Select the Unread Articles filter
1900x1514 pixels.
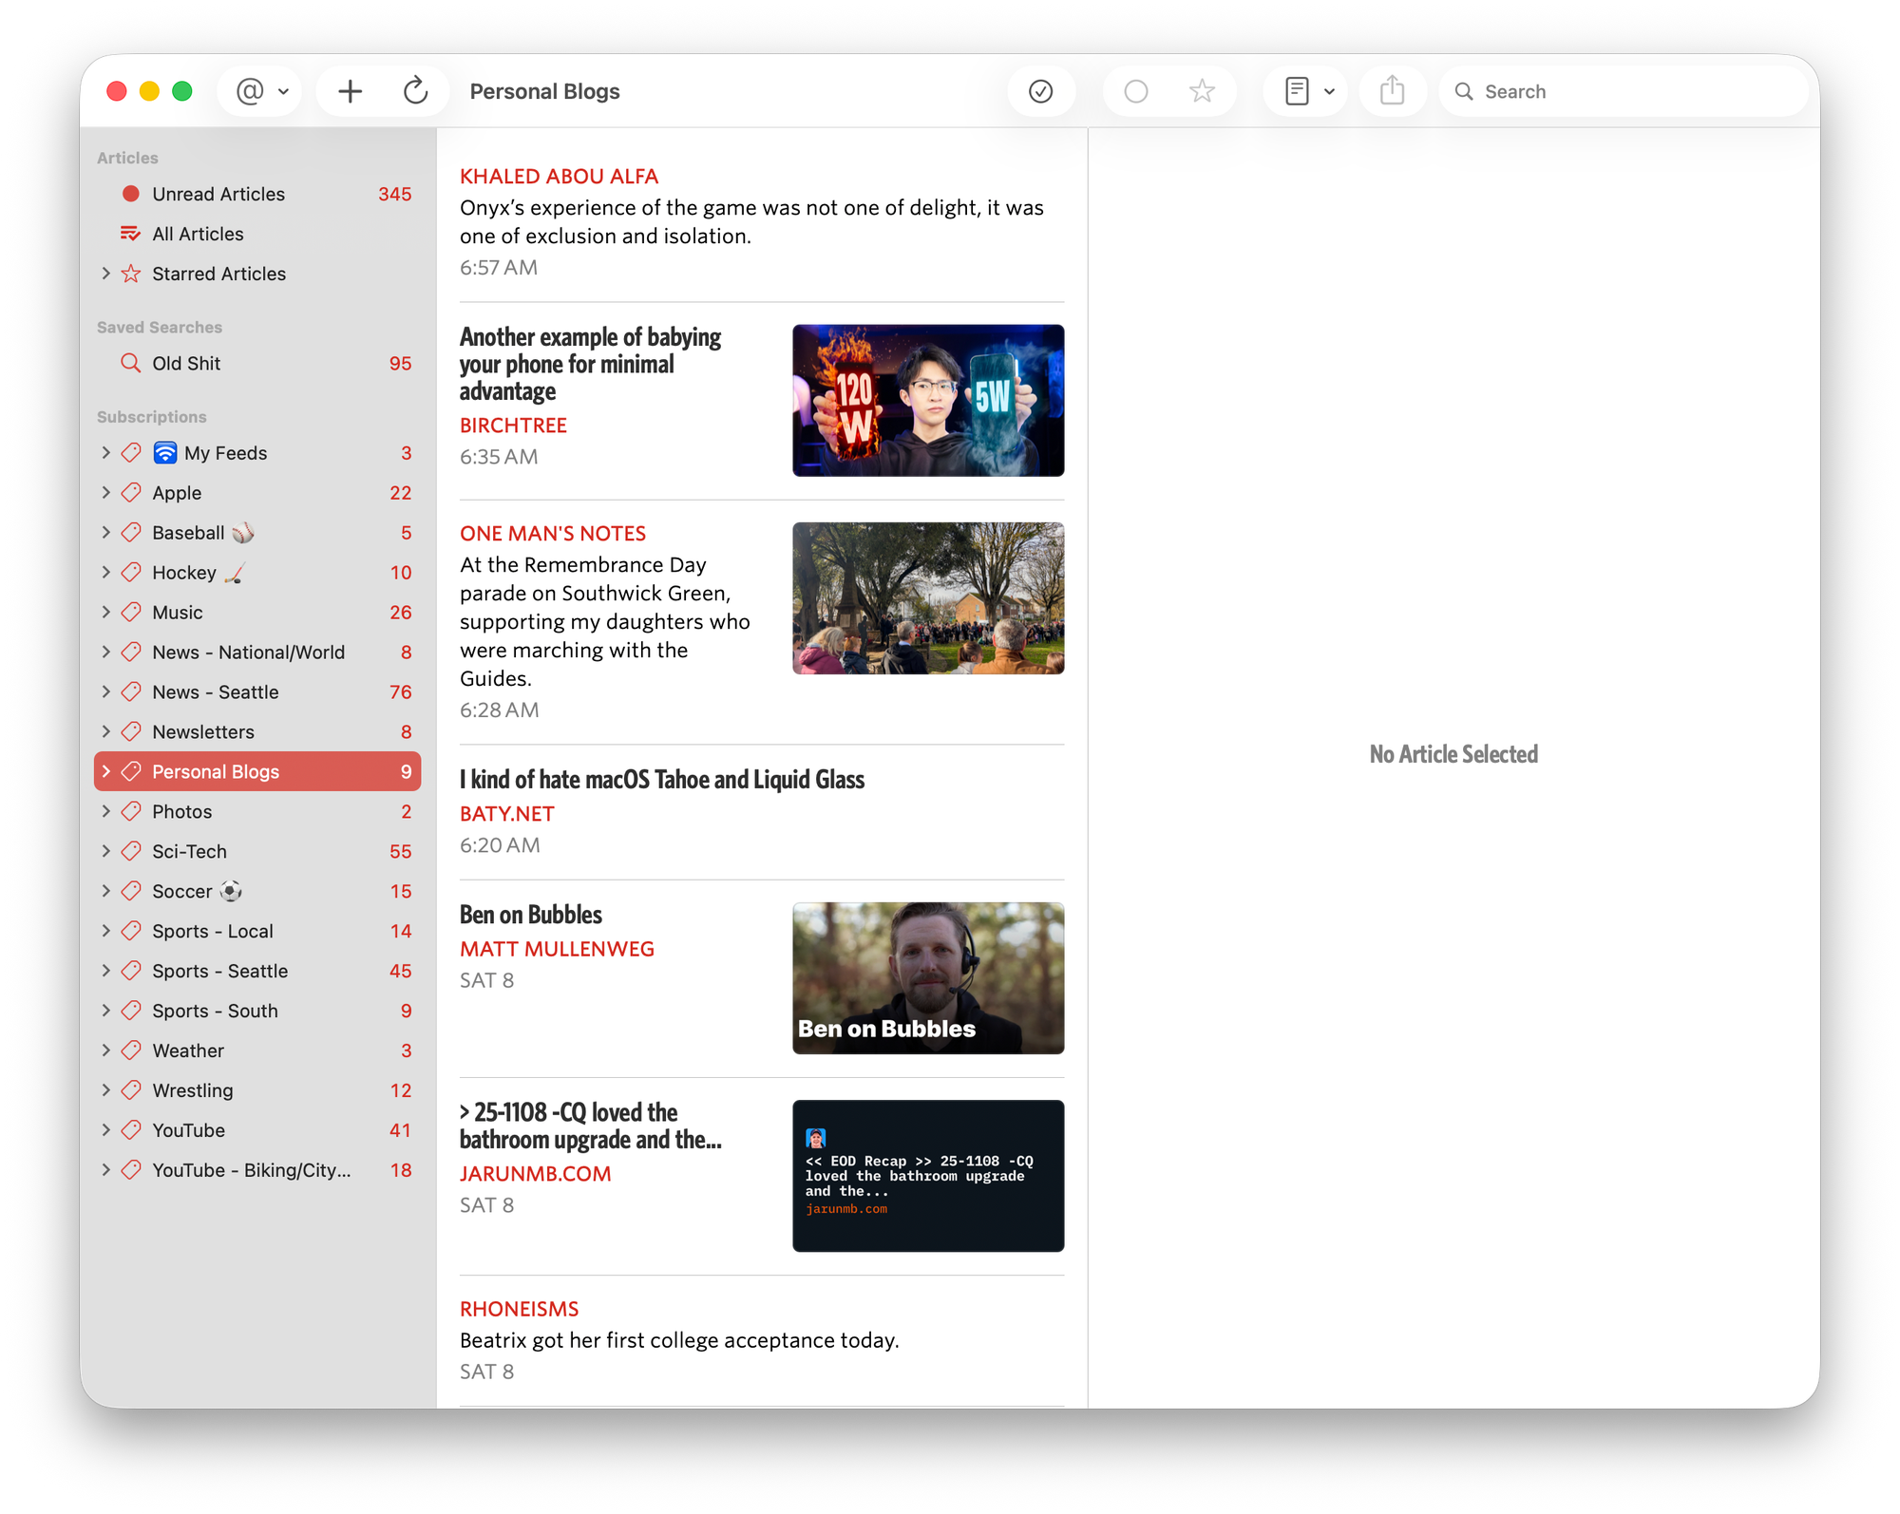(x=218, y=194)
